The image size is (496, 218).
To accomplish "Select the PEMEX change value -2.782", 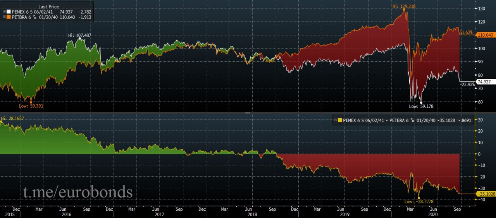I will [x=84, y=12].
